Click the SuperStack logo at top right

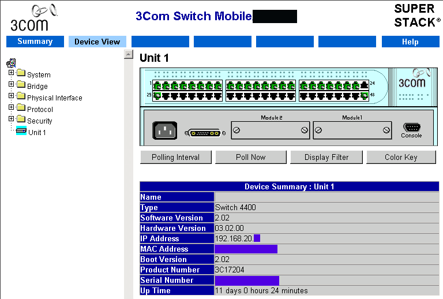417,16
